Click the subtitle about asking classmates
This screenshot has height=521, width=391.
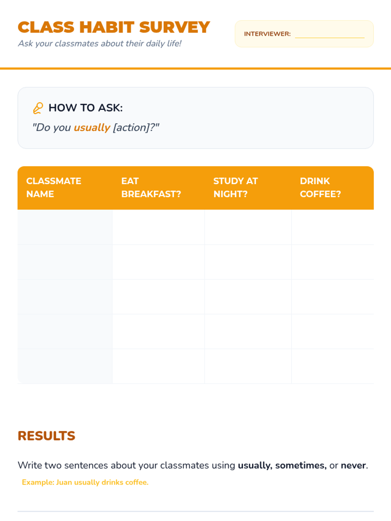coord(99,44)
